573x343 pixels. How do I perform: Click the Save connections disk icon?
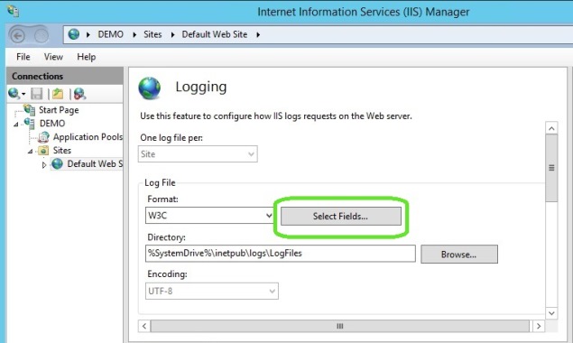click(x=36, y=94)
